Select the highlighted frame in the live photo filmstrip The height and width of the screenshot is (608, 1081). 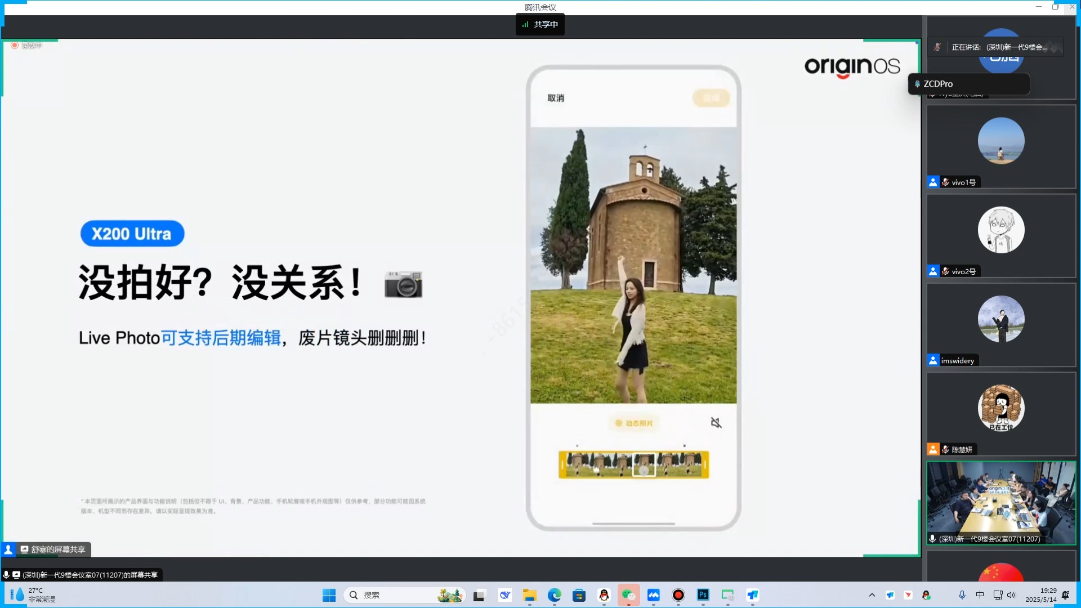[644, 465]
